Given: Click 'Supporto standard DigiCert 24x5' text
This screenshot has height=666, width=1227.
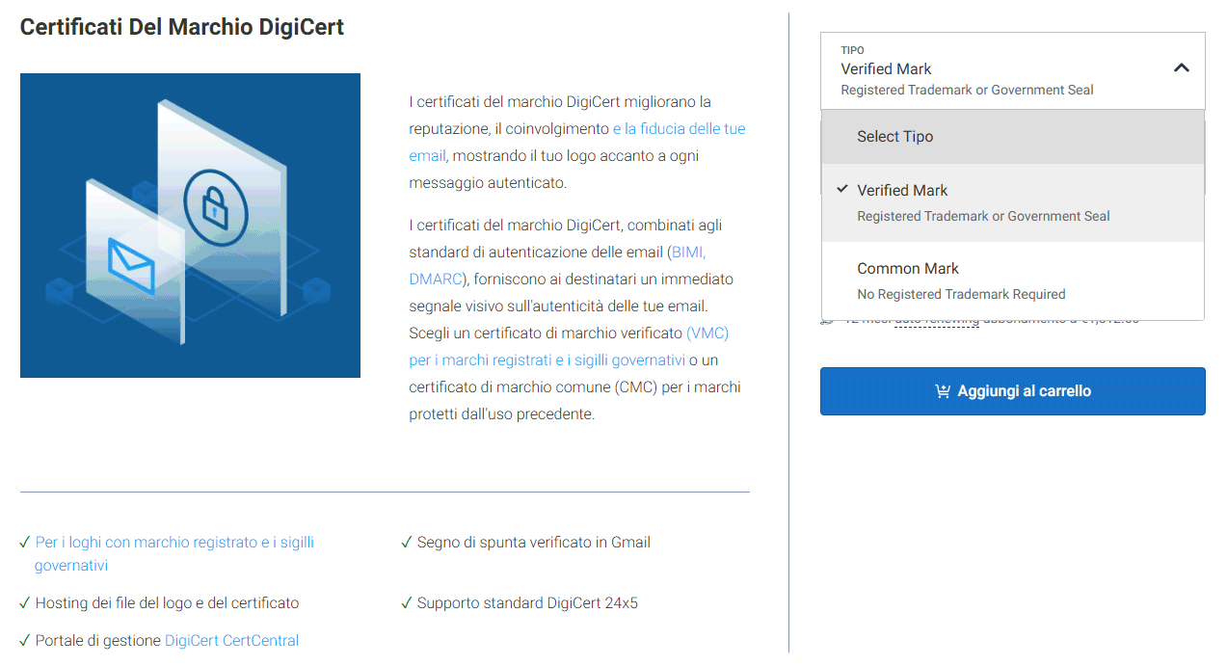Looking at the screenshot, I should pos(527,603).
